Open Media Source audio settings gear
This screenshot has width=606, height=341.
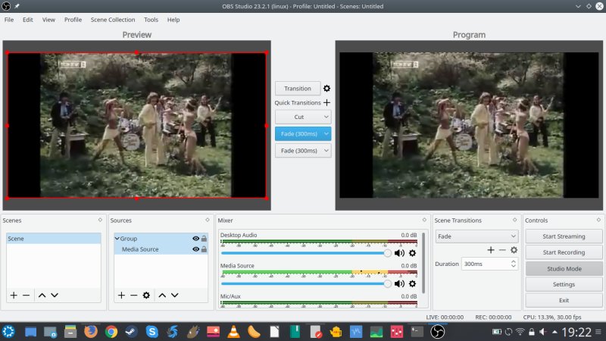412,283
